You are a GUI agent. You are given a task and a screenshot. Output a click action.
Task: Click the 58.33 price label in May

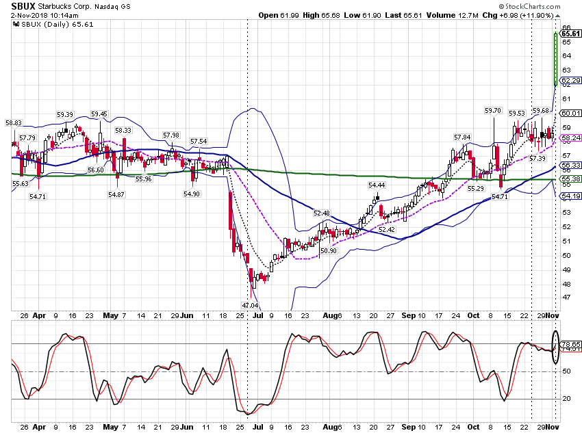point(123,130)
